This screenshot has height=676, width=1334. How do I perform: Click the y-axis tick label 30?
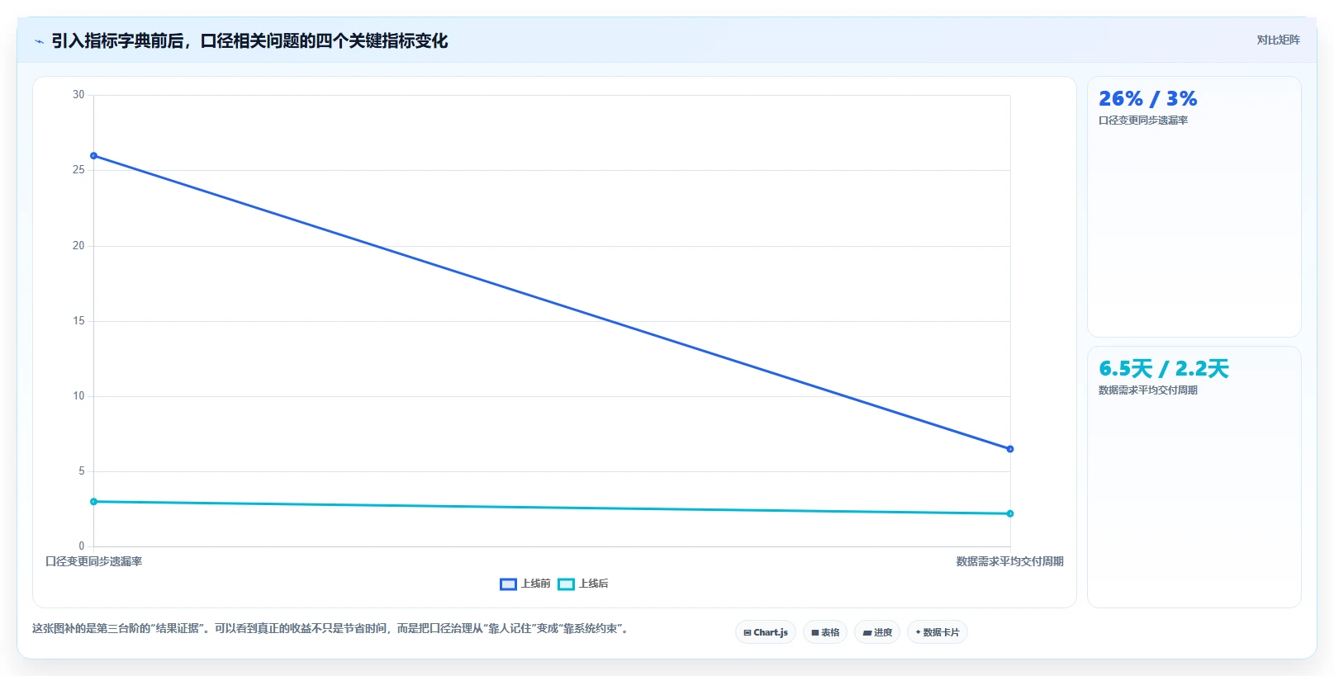pyautogui.click(x=78, y=95)
